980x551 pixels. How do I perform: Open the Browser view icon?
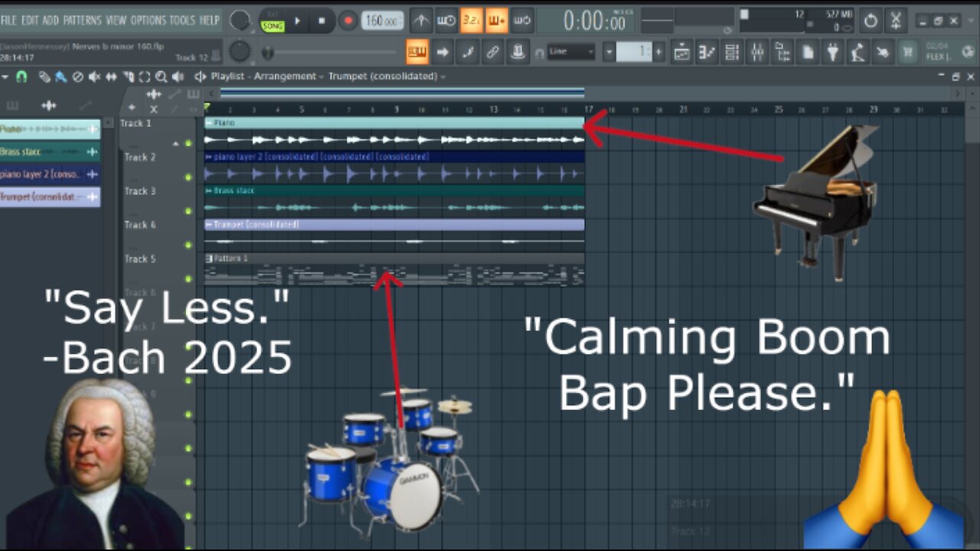pos(782,52)
